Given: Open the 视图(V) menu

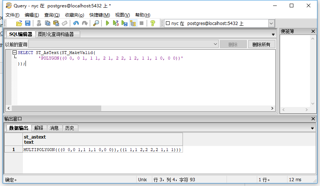Looking at the screenshot, I should click(122, 15).
